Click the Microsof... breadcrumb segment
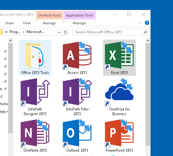This screenshot has height=156, width=173. click(x=35, y=32)
